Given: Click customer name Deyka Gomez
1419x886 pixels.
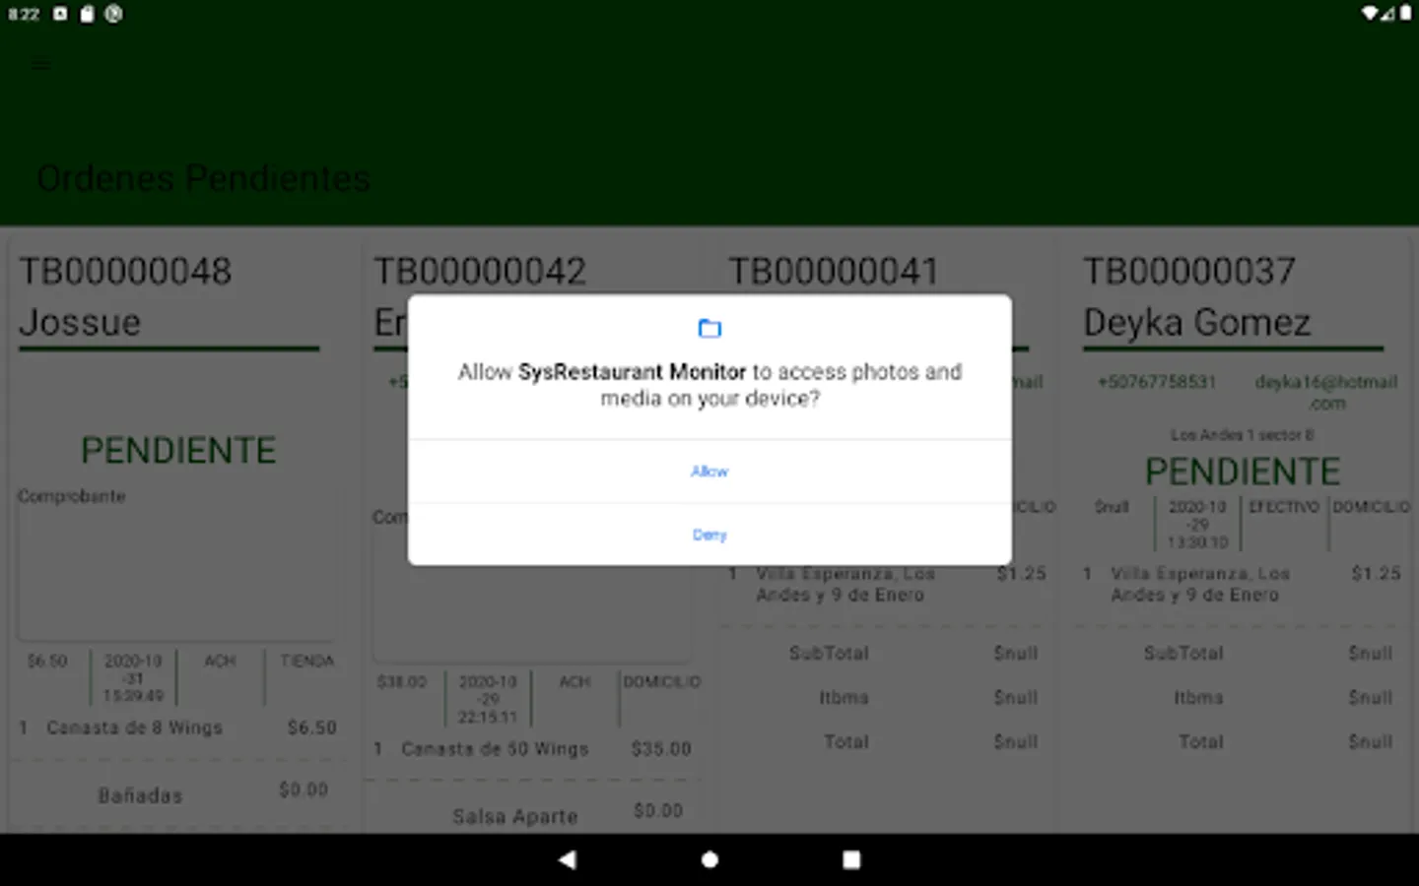Looking at the screenshot, I should click(x=1197, y=323).
